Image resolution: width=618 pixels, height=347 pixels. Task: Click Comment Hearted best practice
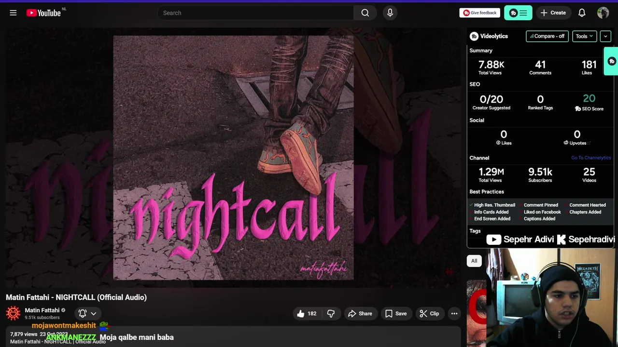(587, 205)
